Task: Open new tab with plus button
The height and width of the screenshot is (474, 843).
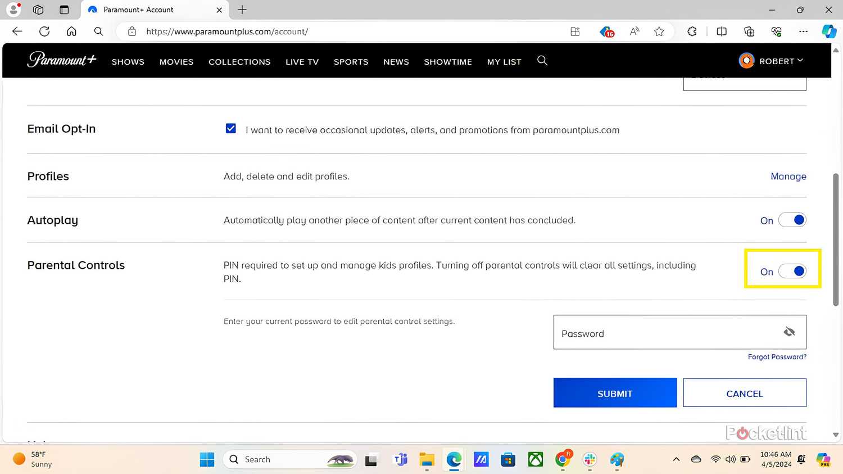Action: pyautogui.click(x=242, y=10)
